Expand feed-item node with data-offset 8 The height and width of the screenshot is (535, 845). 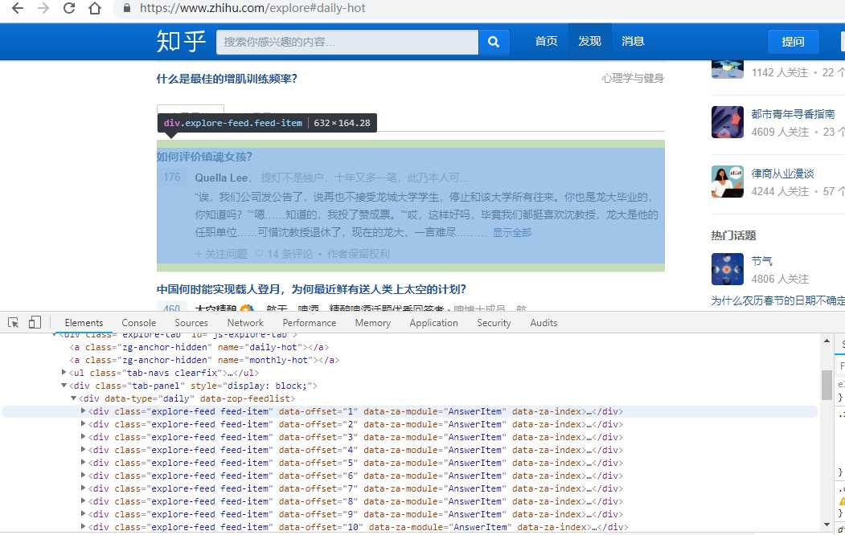tap(84, 501)
